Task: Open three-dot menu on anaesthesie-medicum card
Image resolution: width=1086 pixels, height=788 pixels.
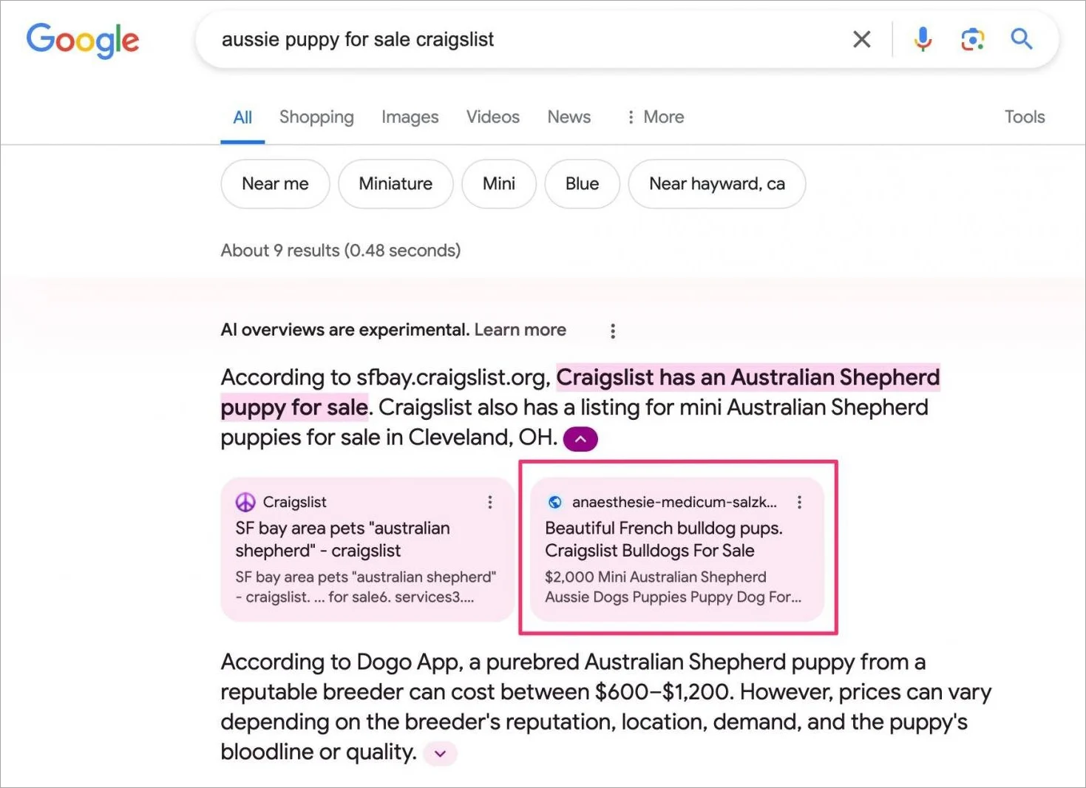Action: coord(799,502)
